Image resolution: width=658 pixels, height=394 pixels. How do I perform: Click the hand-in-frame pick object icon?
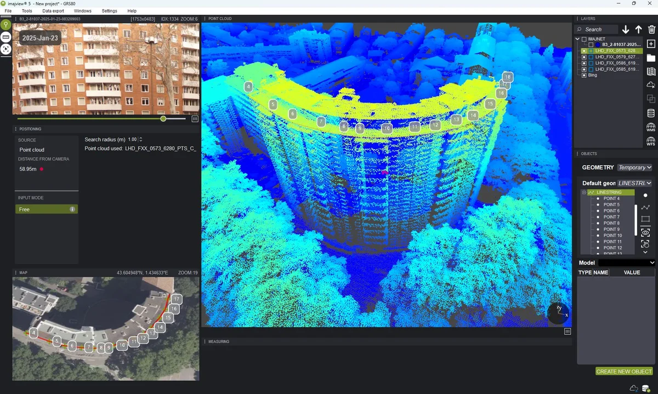click(645, 244)
